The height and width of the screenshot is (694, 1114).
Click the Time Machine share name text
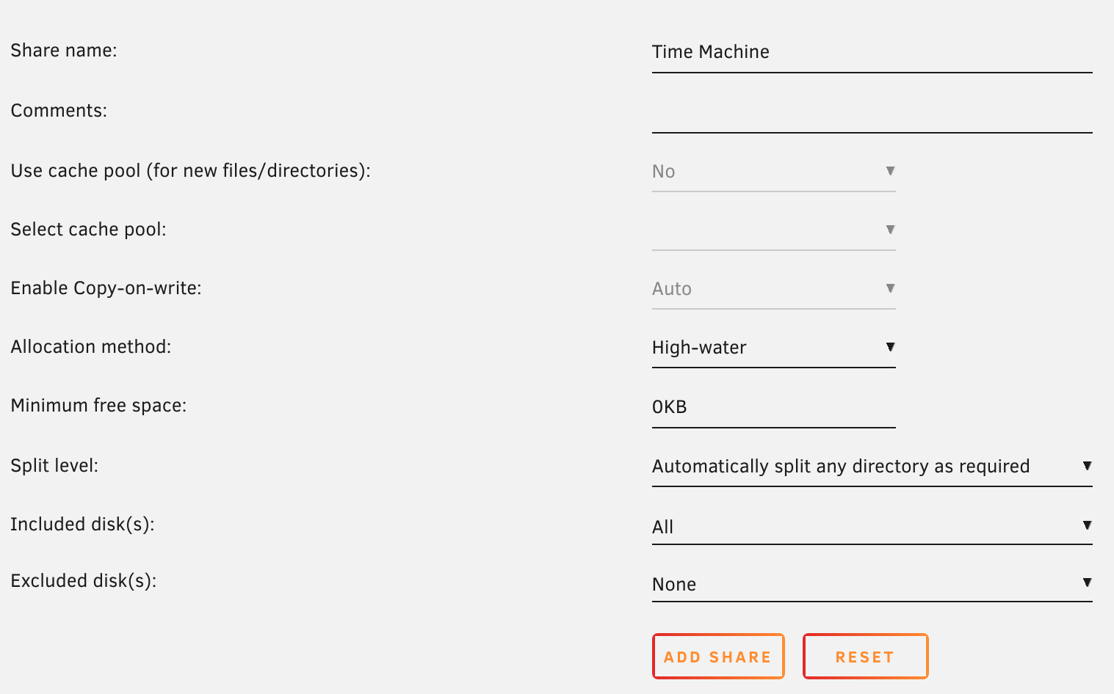pos(710,51)
